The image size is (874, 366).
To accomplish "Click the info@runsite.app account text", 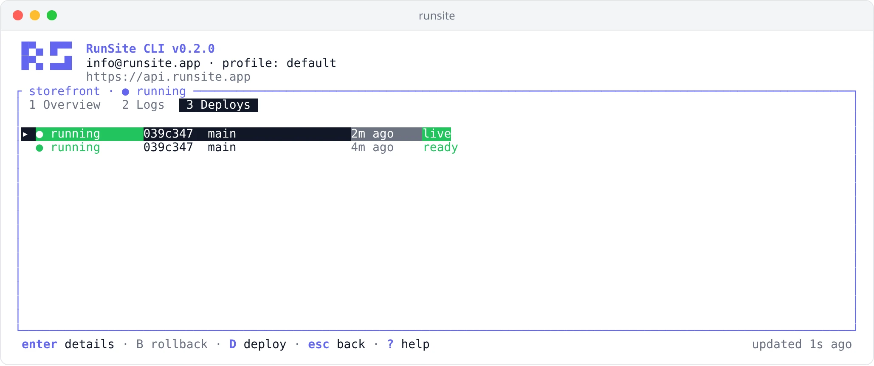I will 143,63.
